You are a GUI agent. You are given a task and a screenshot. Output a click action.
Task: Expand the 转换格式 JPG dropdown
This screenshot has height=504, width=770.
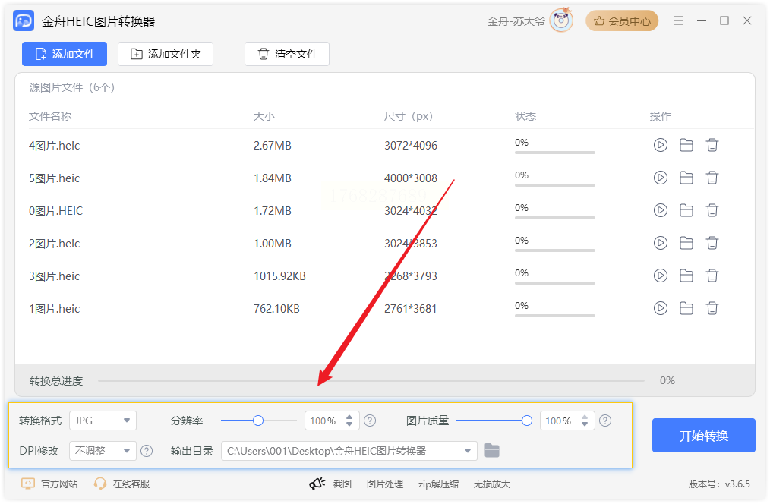click(103, 421)
